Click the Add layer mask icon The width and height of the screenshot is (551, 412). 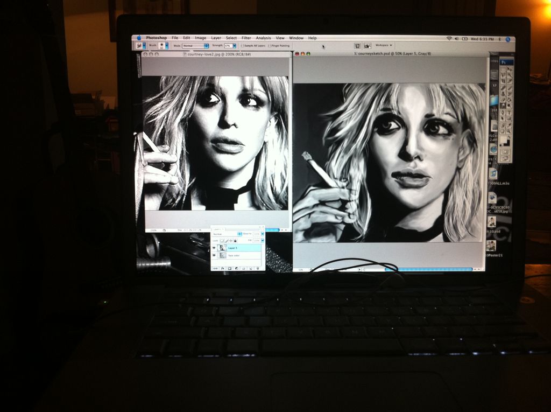[230, 269]
